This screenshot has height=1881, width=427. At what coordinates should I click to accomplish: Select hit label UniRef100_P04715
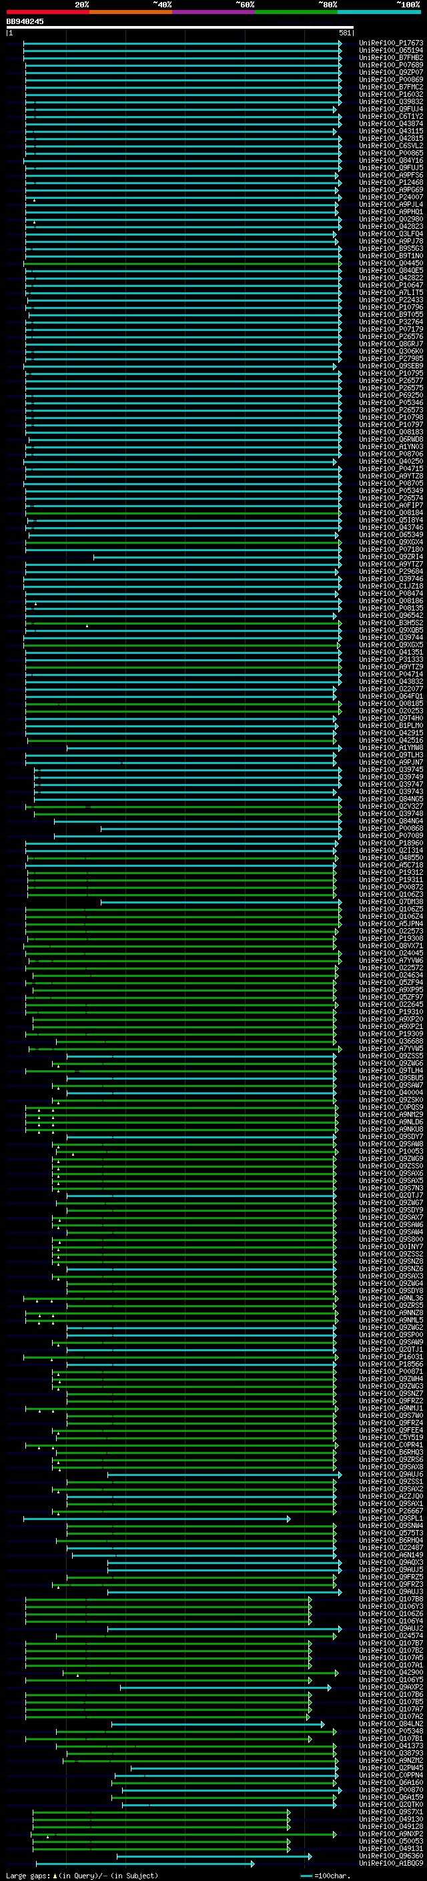391,469
